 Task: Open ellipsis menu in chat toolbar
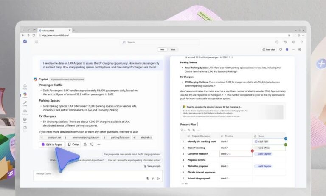coord(293,50)
